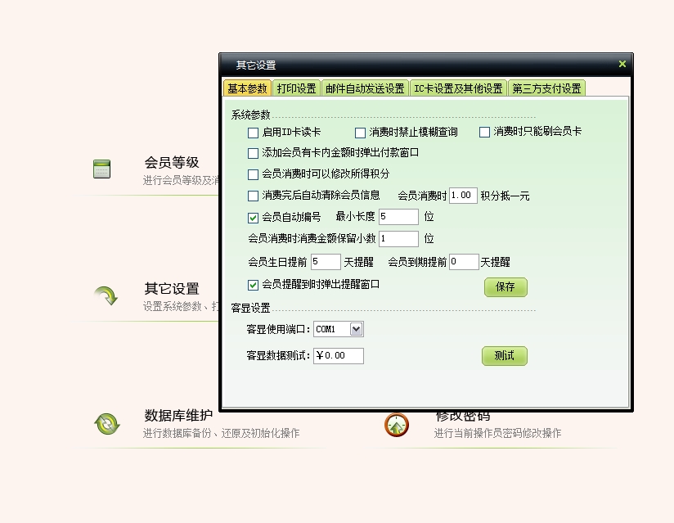Go to the 第三方支付设置 tab
The height and width of the screenshot is (523, 674).
(x=546, y=89)
